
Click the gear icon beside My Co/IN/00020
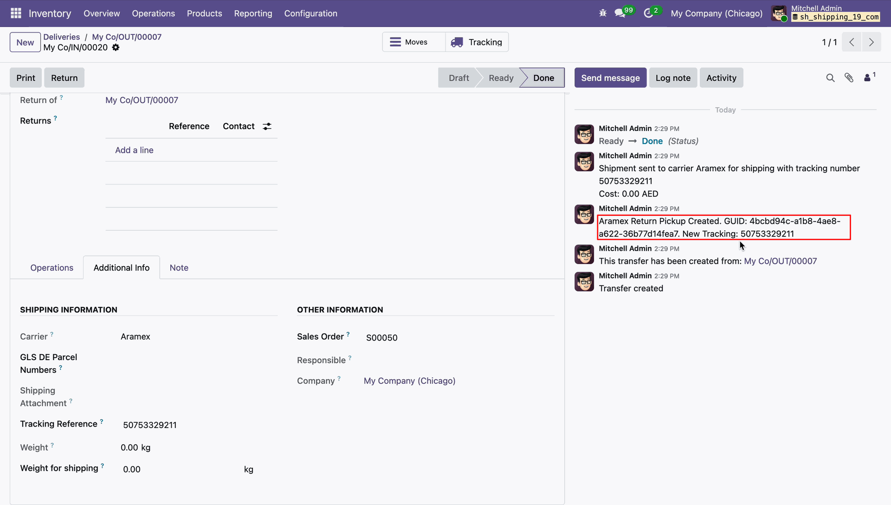[x=116, y=47]
